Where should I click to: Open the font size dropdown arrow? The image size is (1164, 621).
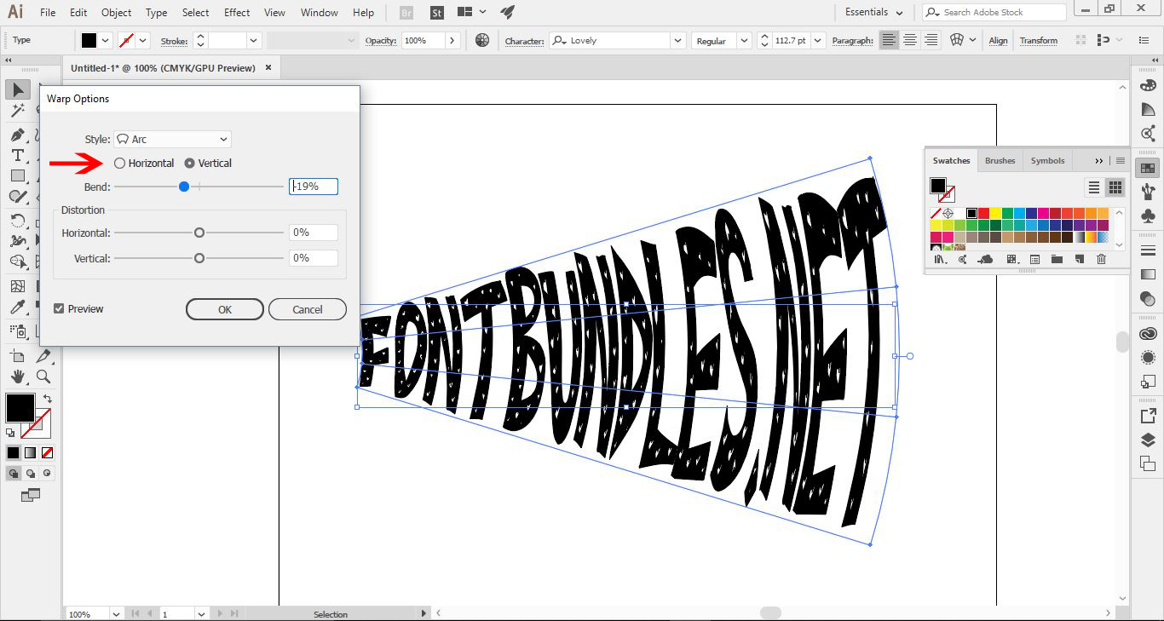[x=818, y=40]
